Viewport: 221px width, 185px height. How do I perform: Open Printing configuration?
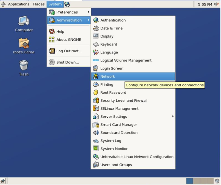pos(133,84)
